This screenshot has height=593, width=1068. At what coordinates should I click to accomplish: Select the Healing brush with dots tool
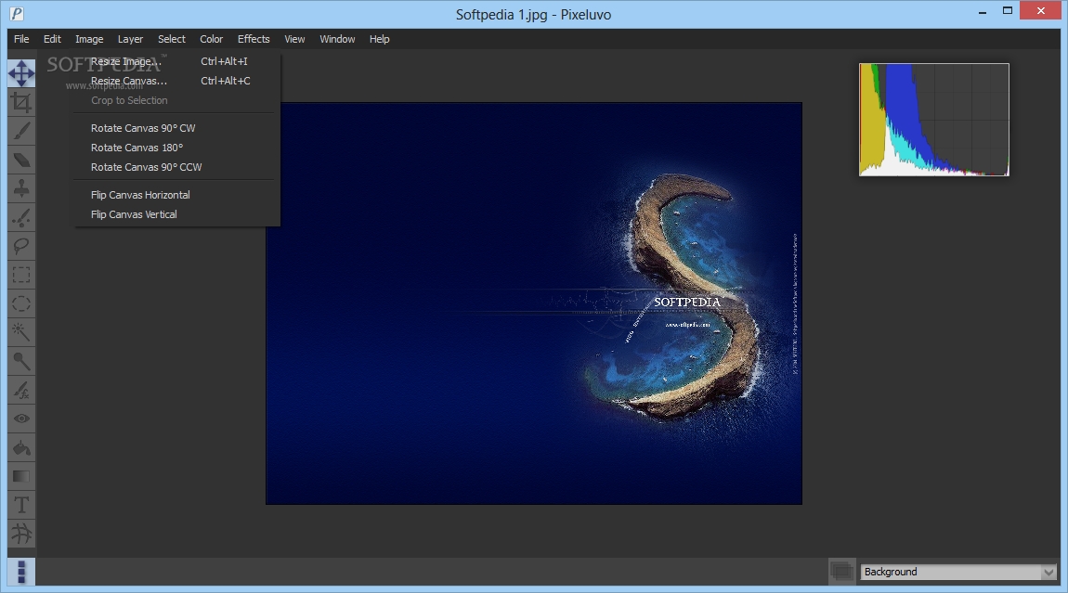tap(21, 217)
